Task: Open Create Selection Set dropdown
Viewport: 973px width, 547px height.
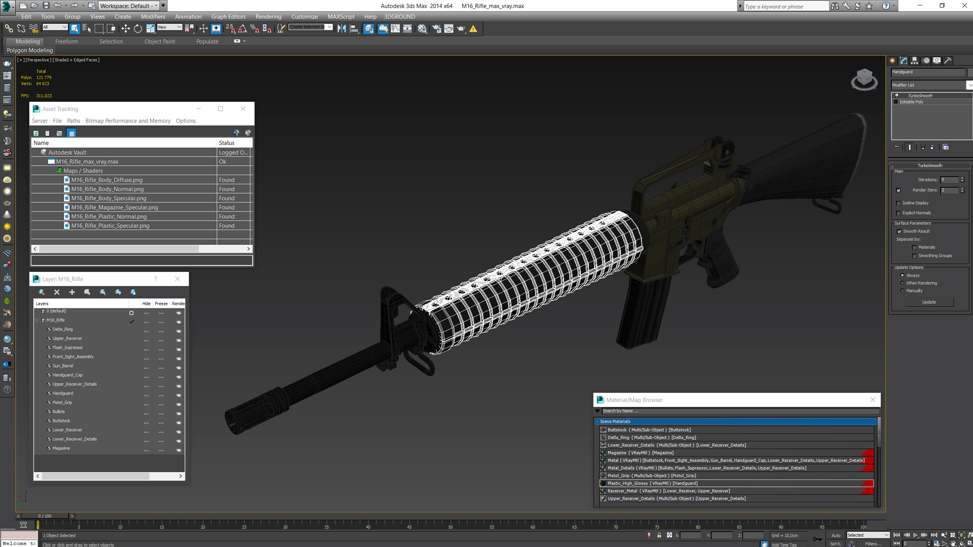Action: tap(311, 27)
